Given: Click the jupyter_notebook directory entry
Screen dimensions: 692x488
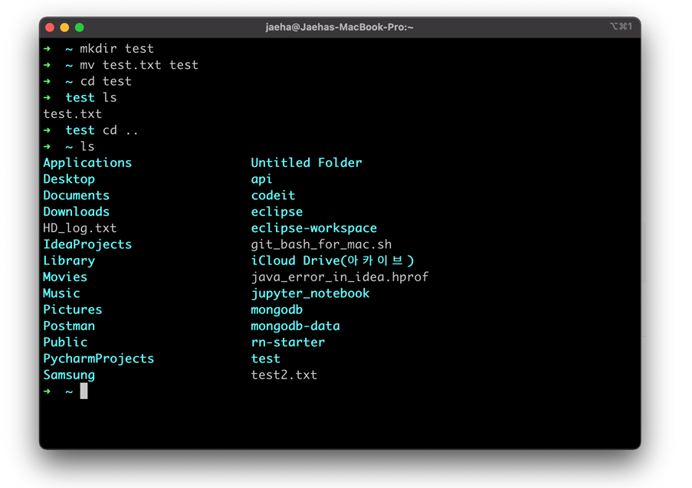Looking at the screenshot, I should click(310, 293).
